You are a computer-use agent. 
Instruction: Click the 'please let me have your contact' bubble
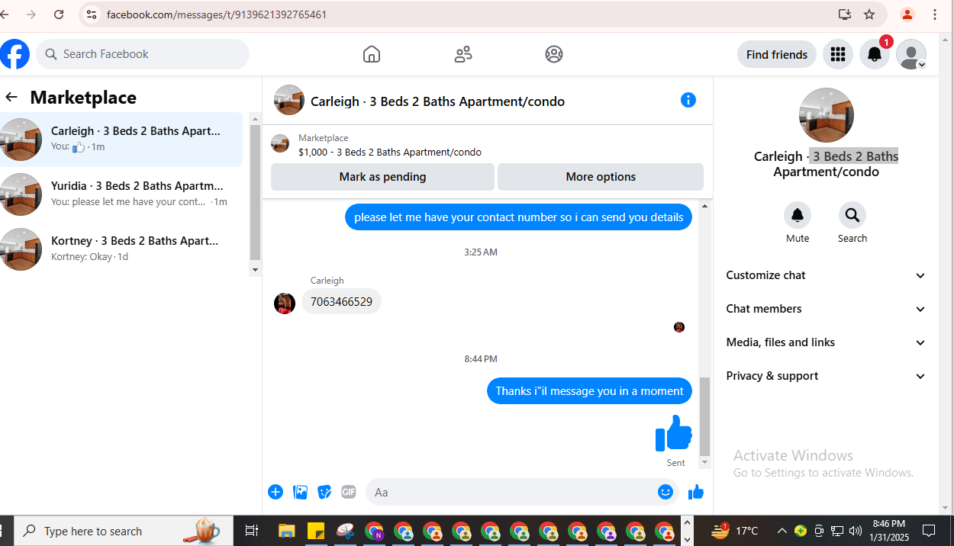[519, 217]
